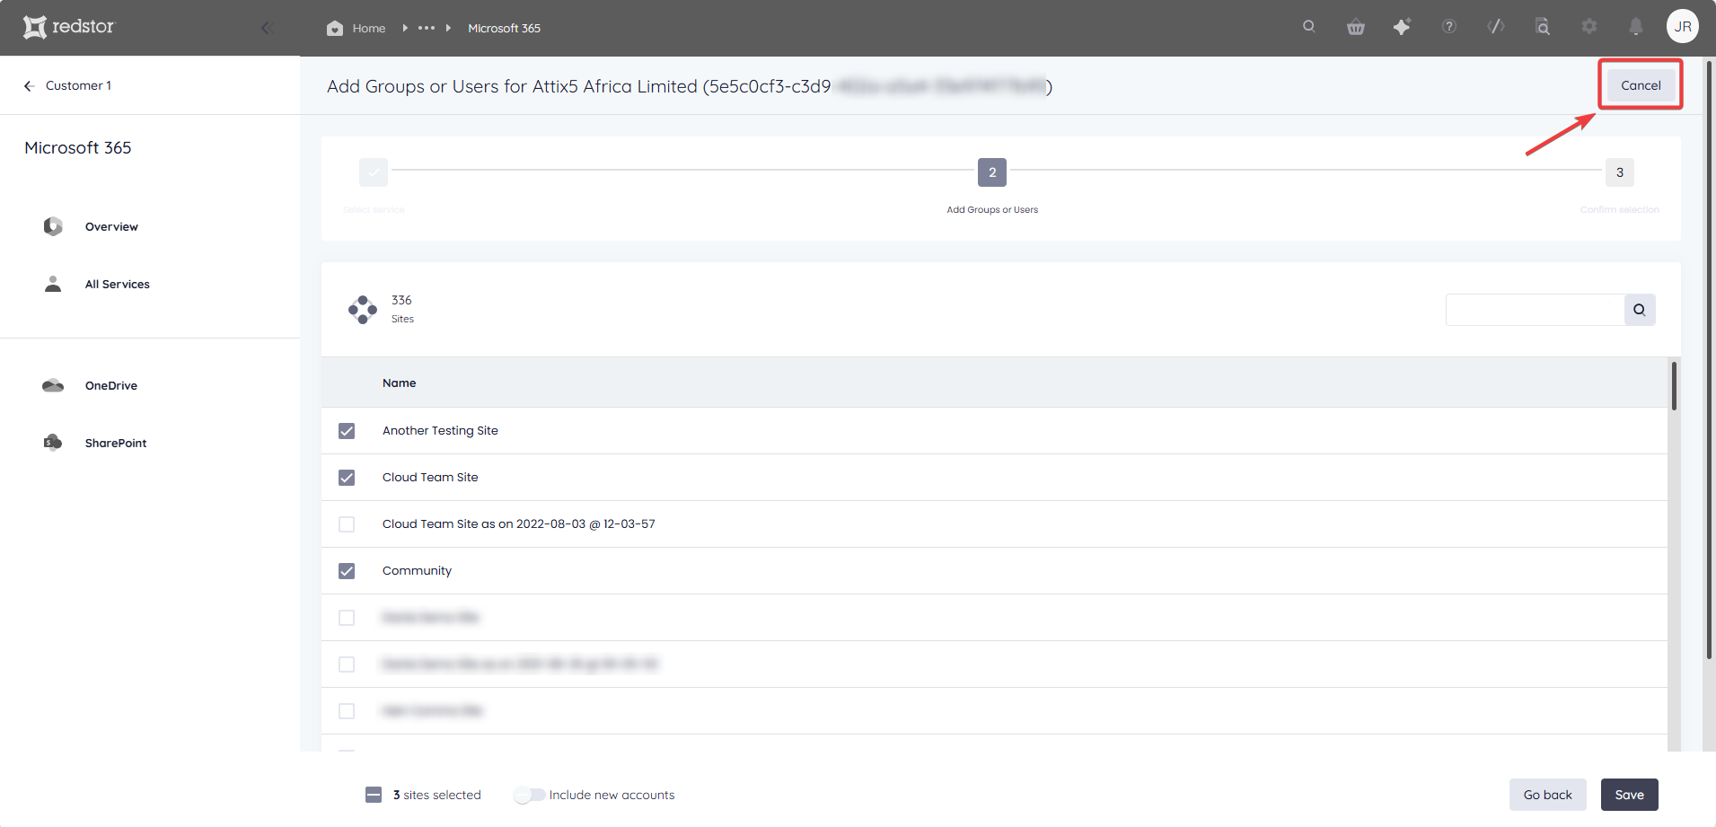Go back to Customer 1 with arrow
Screen dimensions: 1716x827
click(x=29, y=86)
